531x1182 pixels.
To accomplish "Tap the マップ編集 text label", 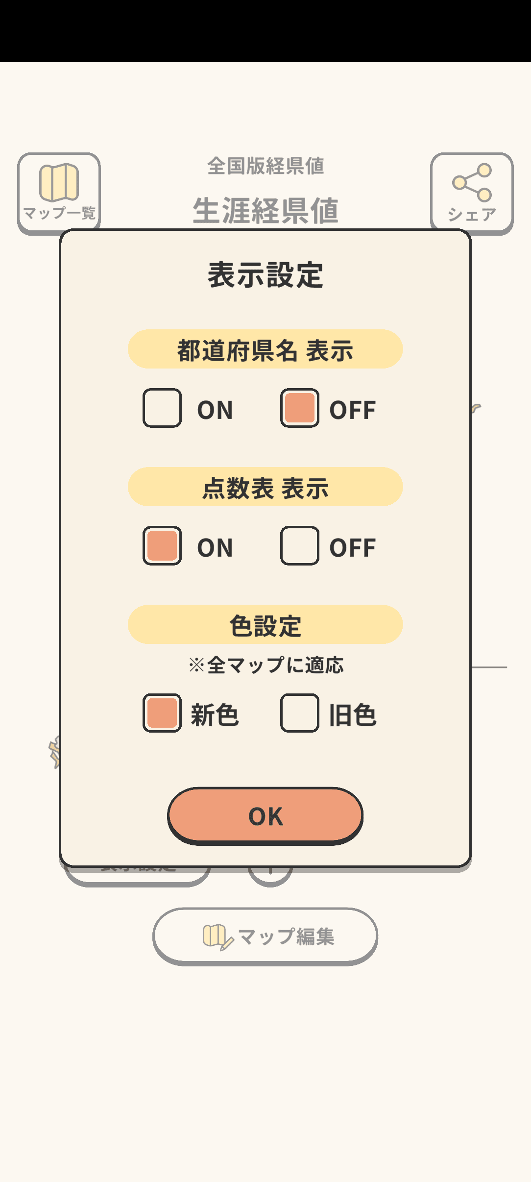I will tap(286, 936).
